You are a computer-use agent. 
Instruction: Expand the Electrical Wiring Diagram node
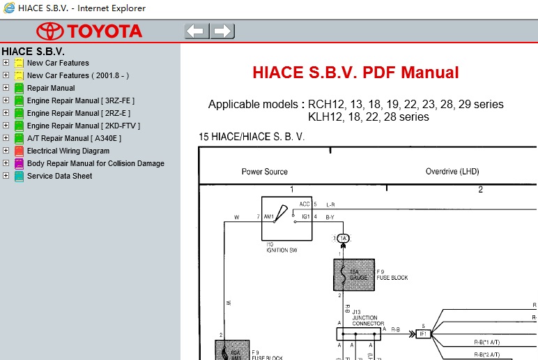6,150
